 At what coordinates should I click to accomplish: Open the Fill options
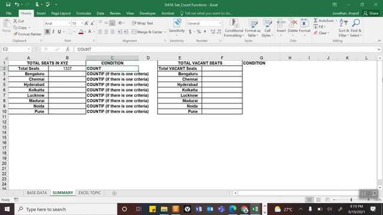pyautogui.click(x=320, y=26)
